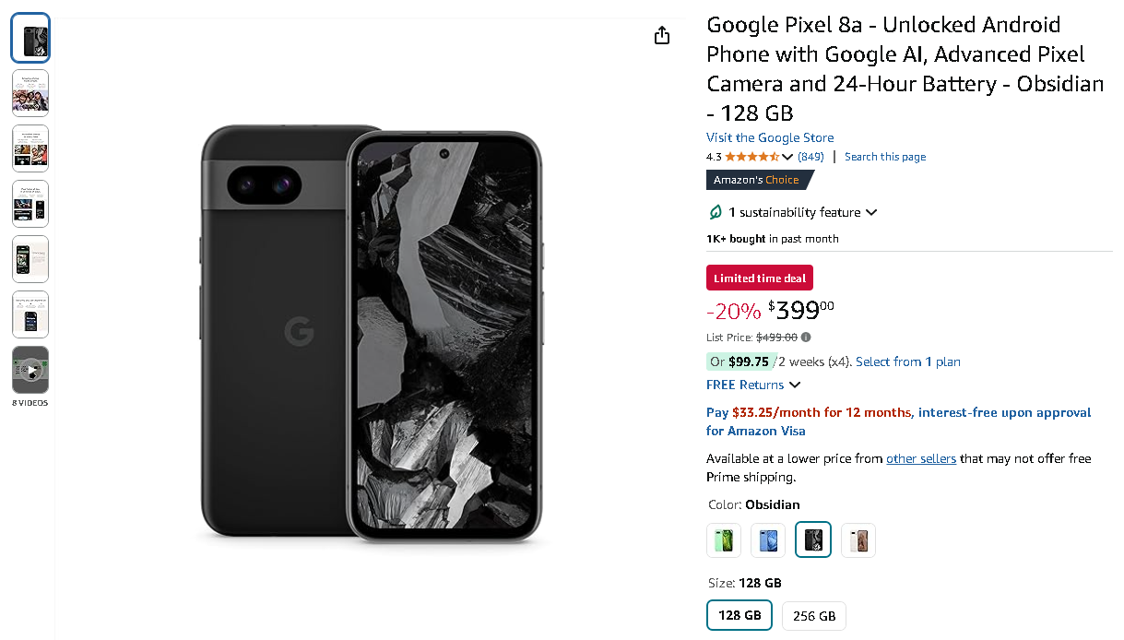Open Visit the Google Store link
Image resolution: width=1124 pixels, height=640 pixels.
click(x=769, y=136)
